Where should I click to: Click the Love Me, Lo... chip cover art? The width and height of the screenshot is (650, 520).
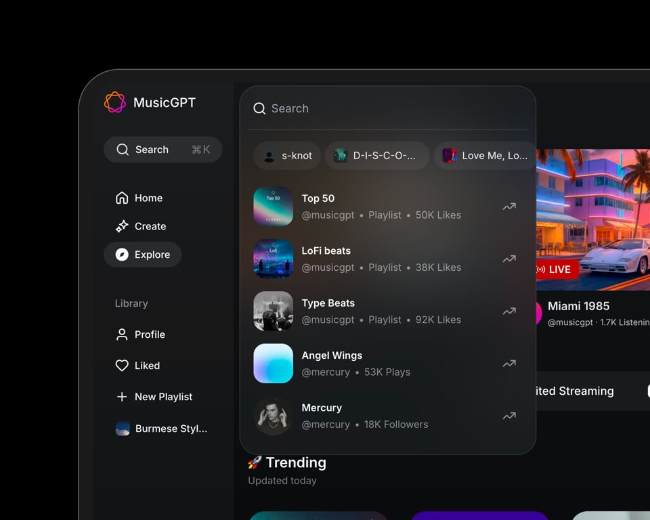coord(450,156)
